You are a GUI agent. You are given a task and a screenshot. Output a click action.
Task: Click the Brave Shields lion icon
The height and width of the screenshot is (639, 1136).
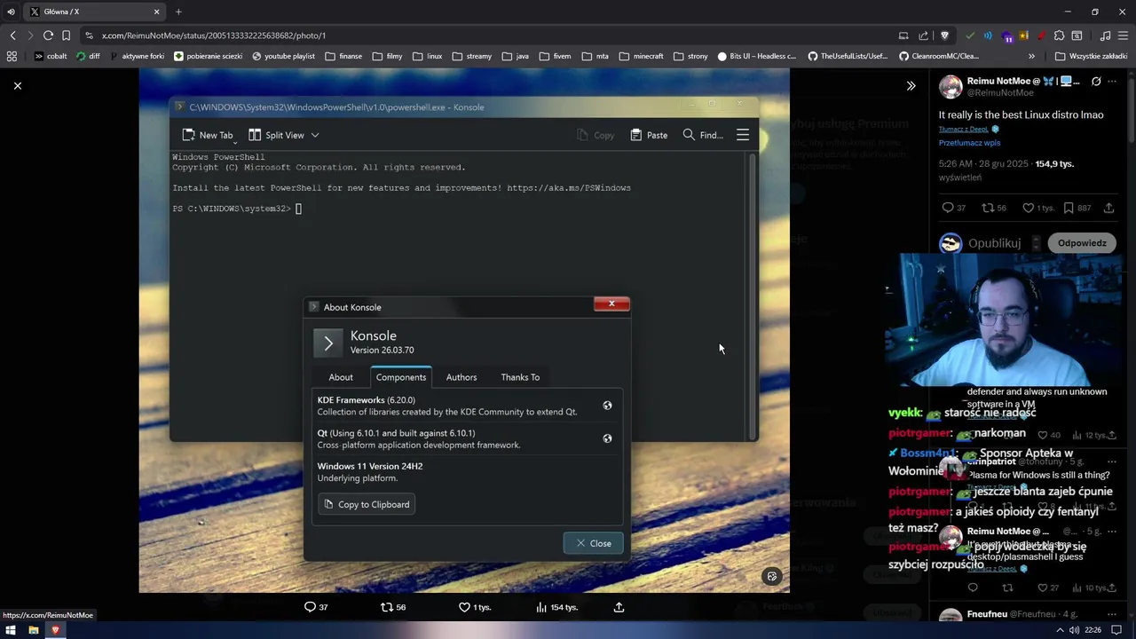click(x=944, y=35)
